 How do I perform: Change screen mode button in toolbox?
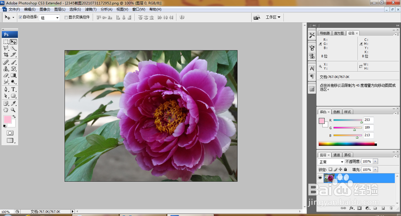10,141
